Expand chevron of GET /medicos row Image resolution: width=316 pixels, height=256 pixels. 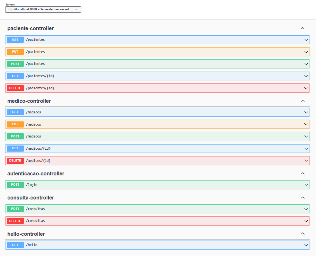pyautogui.click(x=306, y=112)
